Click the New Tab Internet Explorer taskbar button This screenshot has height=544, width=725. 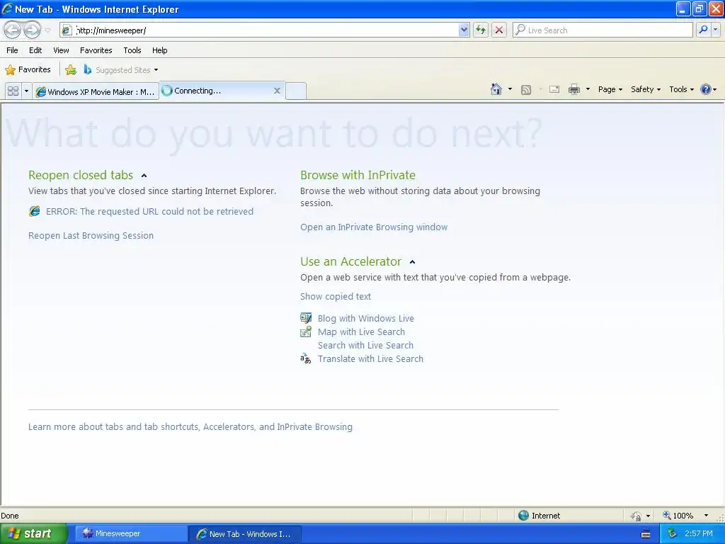tap(245, 534)
